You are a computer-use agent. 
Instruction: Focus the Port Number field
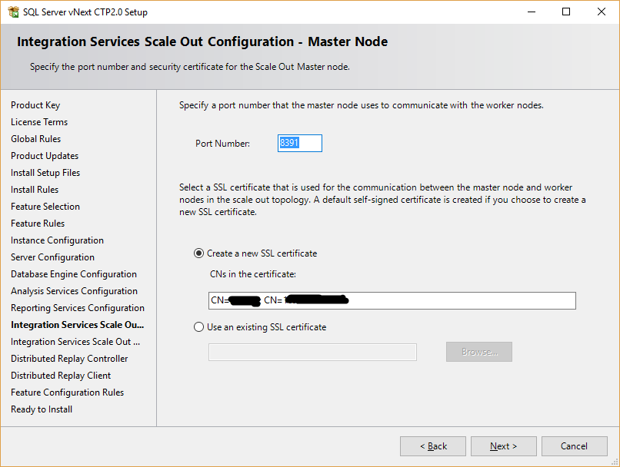300,143
